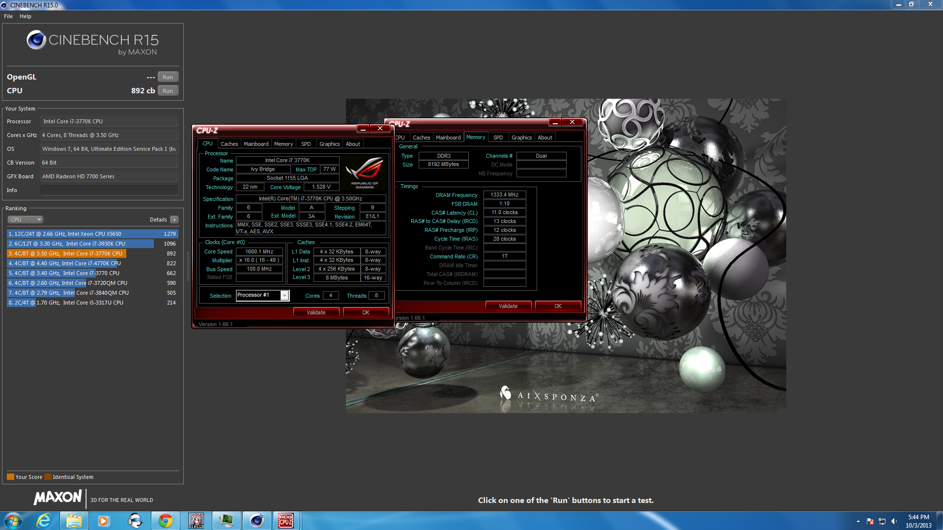Minimize the right CPU-Z Memory window
Image resolution: width=943 pixels, height=530 pixels.
555,122
